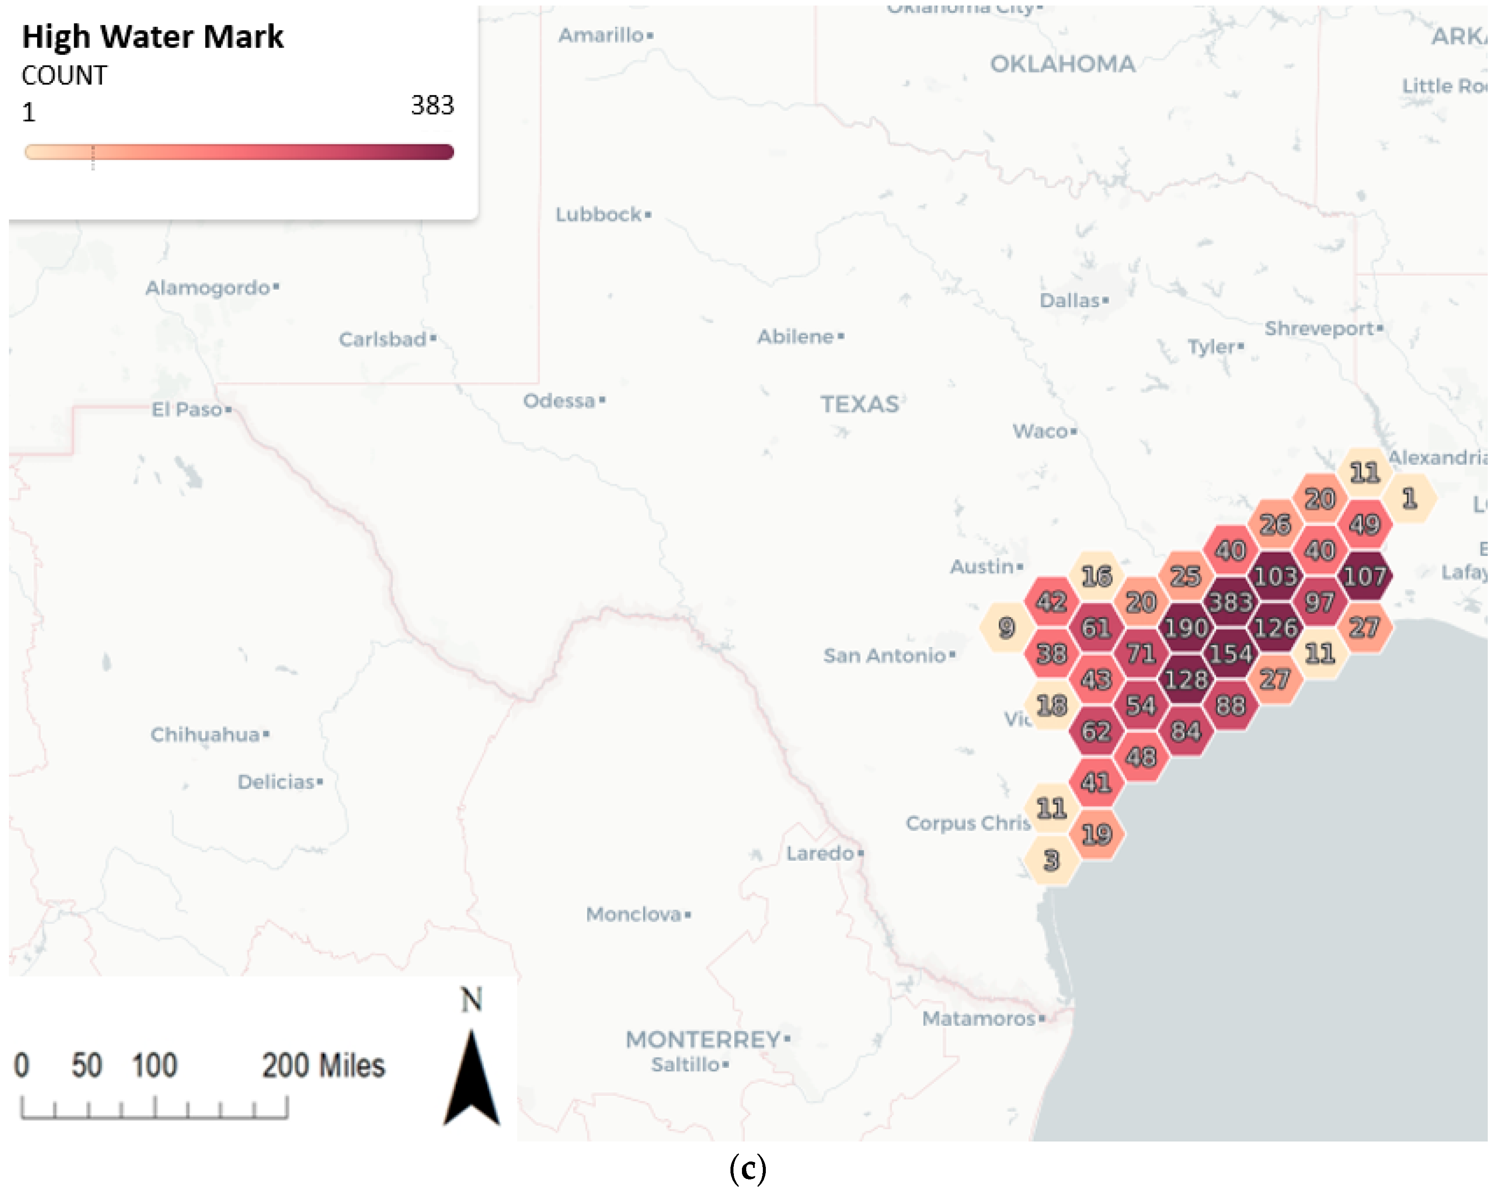The width and height of the screenshot is (1495, 1199).
Task: Click the north arrow icon
Action: [x=471, y=1076]
